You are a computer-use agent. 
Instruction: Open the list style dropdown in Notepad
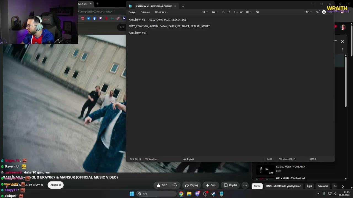click(215, 12)
